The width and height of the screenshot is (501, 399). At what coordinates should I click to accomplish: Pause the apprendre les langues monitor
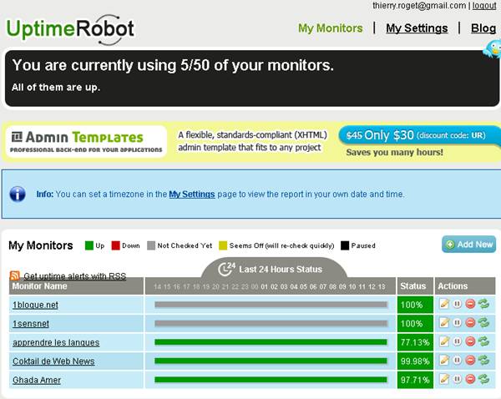point(458,341)
